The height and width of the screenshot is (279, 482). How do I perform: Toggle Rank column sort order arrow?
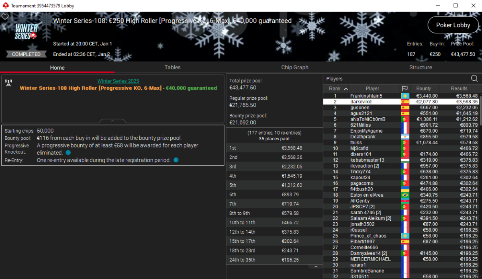point(345,88)
